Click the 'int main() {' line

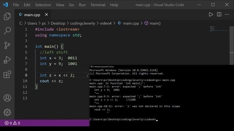(x=49, y=47)
